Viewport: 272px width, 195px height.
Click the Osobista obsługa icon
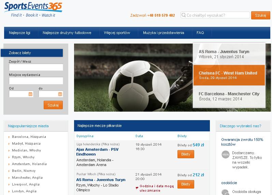[226, 192]
